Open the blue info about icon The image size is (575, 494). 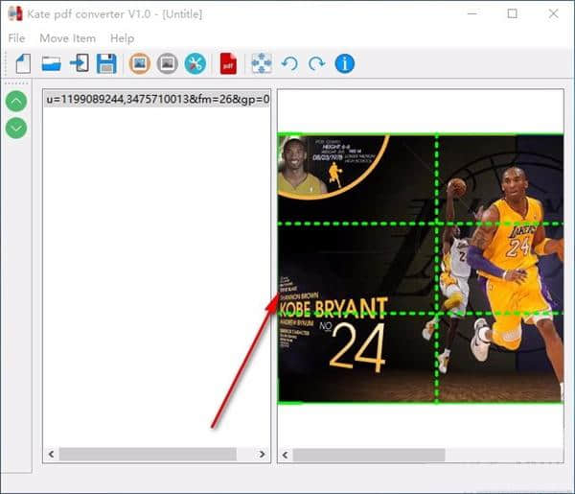pos(344,64)
